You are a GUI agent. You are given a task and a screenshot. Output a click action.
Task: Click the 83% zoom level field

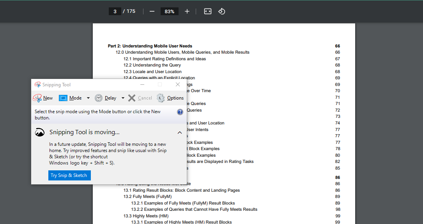170,11
